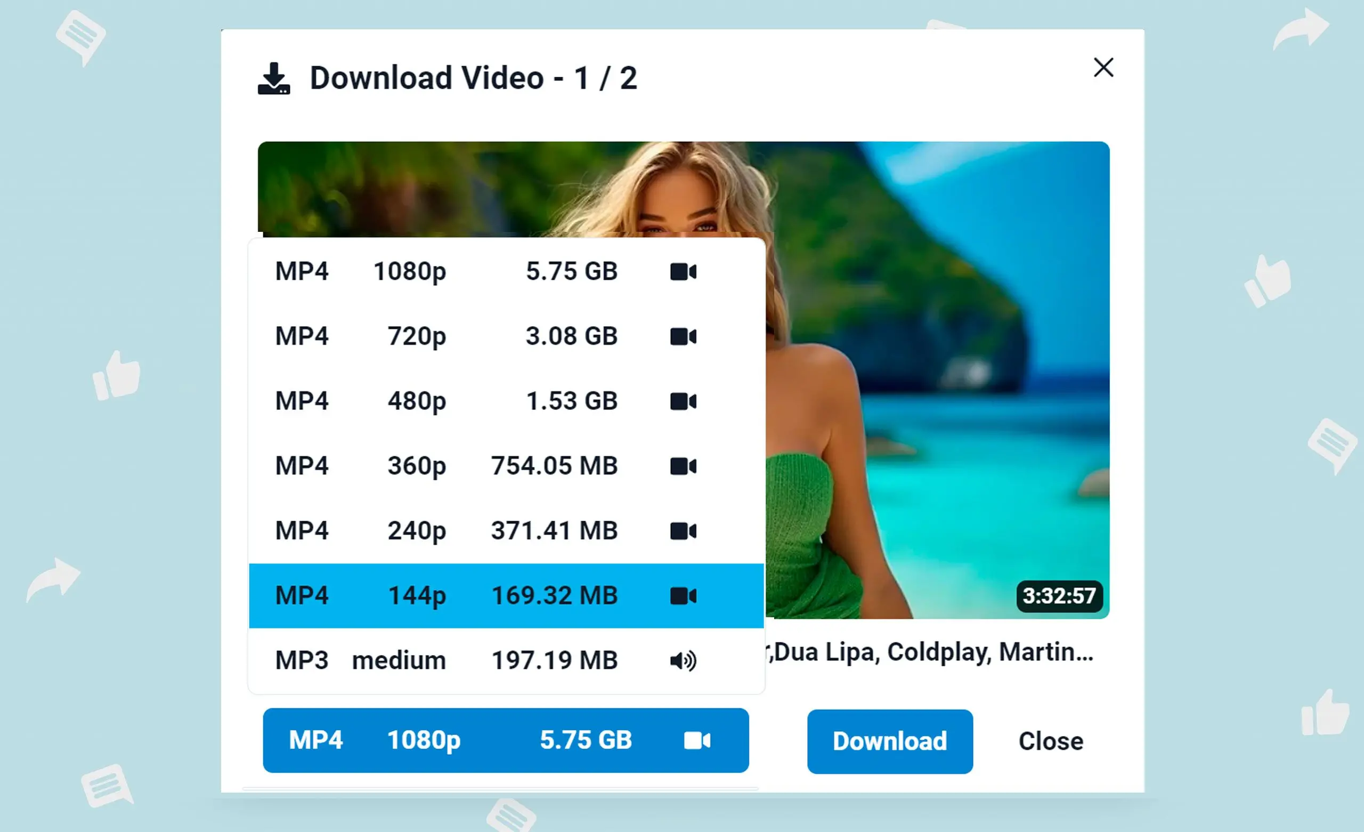Click the camera icon in the 720p row

(x=683, y=337)
